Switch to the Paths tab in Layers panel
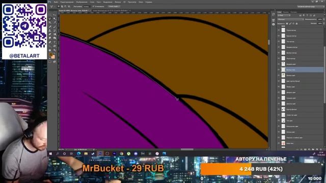 (293, 12)
